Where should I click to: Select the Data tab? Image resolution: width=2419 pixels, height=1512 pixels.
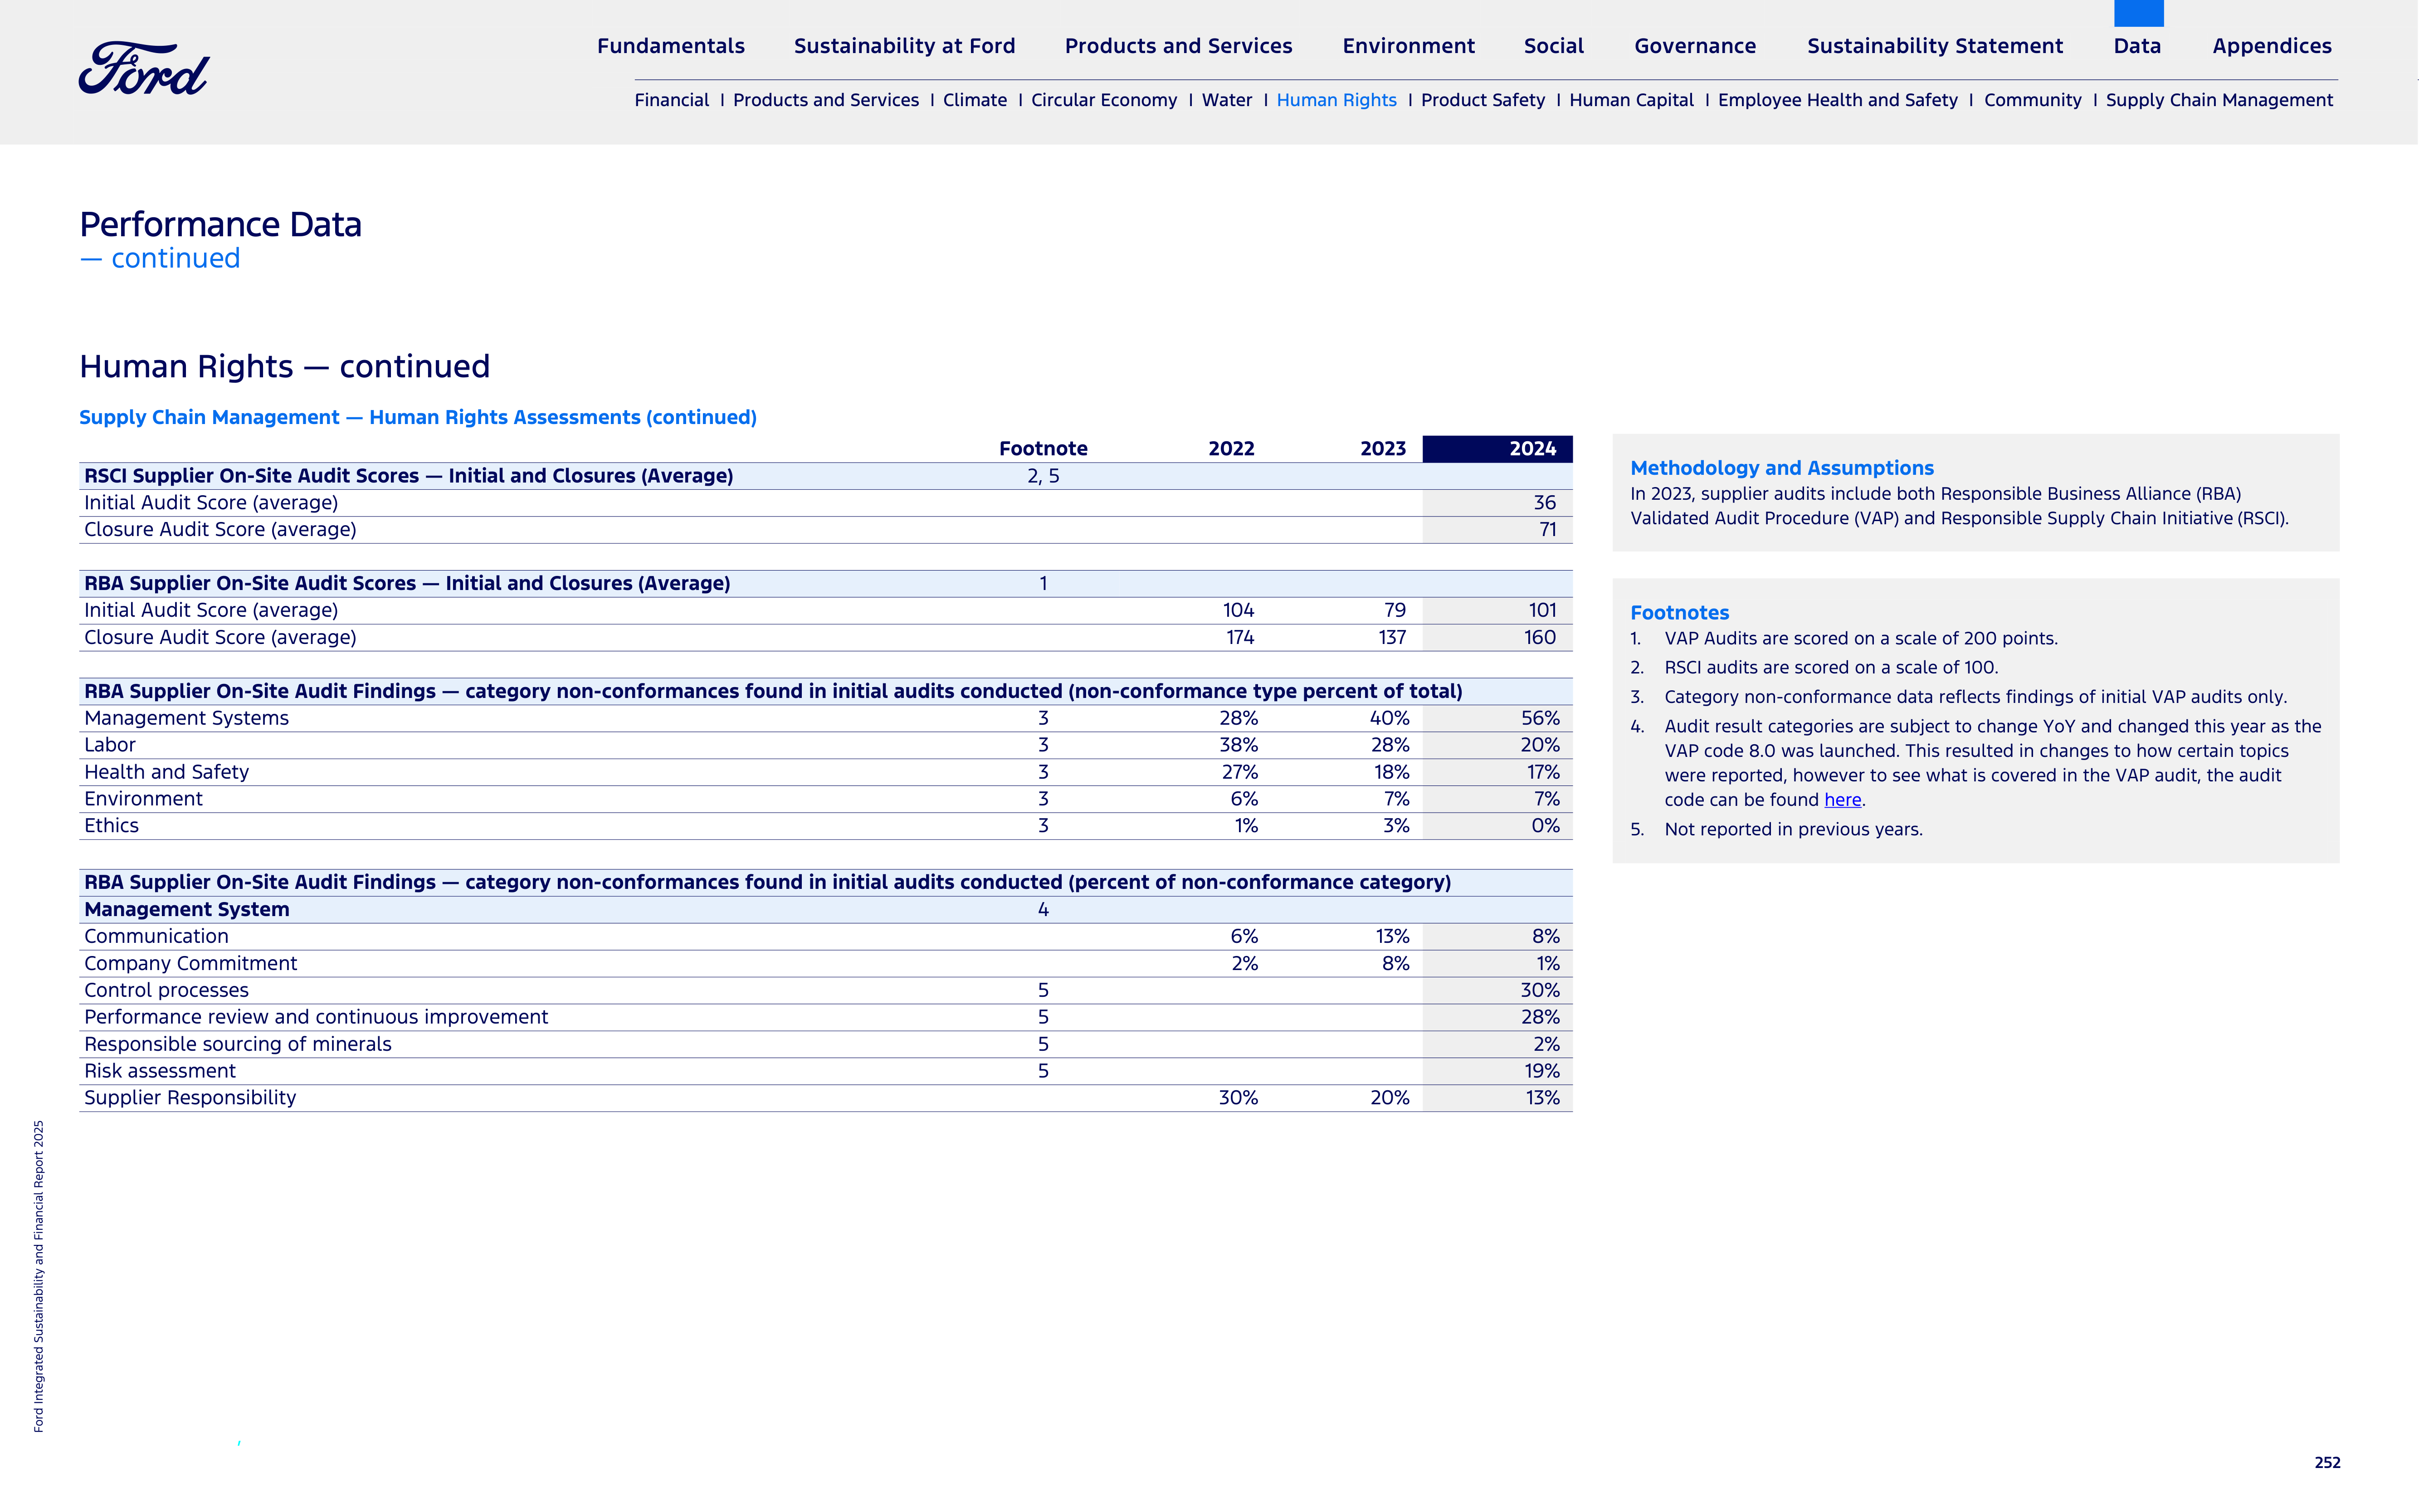click(x=2137, y=46)
